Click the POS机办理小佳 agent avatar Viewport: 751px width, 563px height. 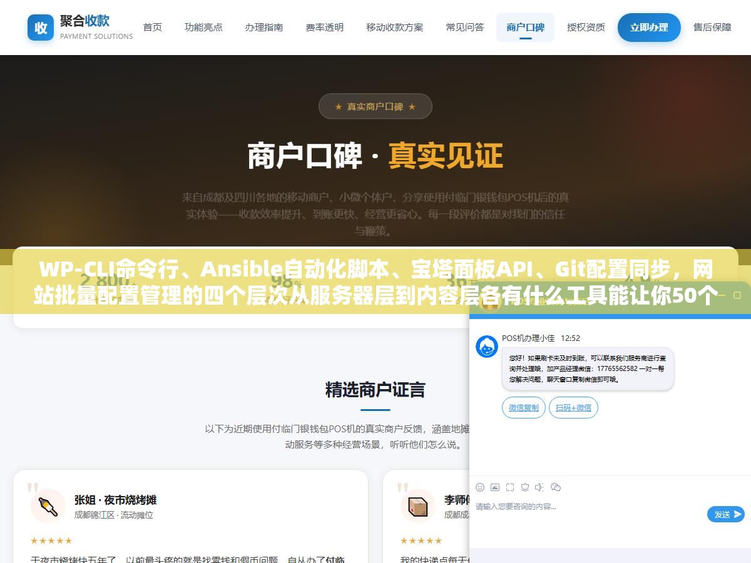[x=487, y=347]
